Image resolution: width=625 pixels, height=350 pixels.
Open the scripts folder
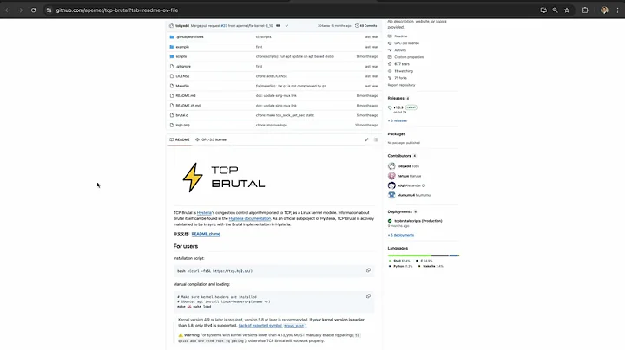pos(181,56)
